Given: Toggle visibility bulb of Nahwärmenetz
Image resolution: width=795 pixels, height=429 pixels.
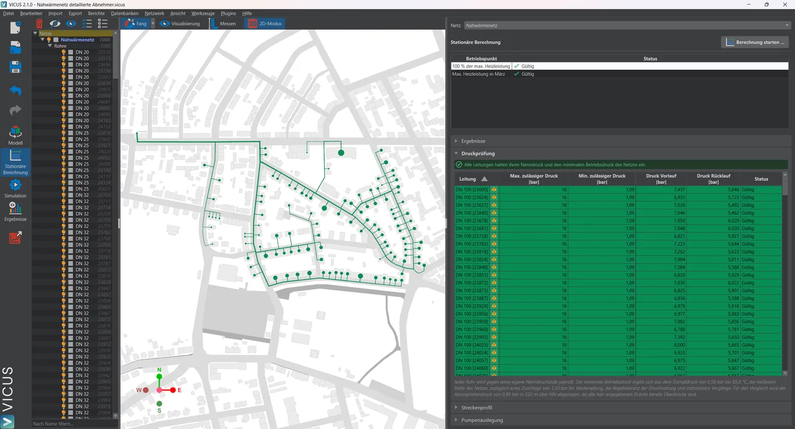Looking at the screenshot, I should click(49, 40).
